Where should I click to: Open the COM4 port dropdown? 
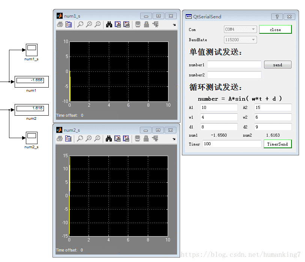pos(240,29)
